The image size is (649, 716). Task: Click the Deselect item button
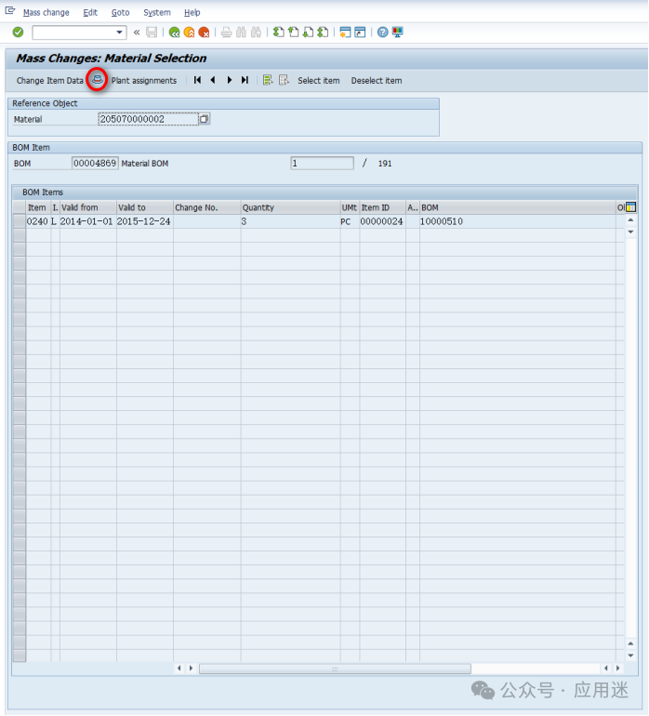pyautogui.click(x=376, y=81)
